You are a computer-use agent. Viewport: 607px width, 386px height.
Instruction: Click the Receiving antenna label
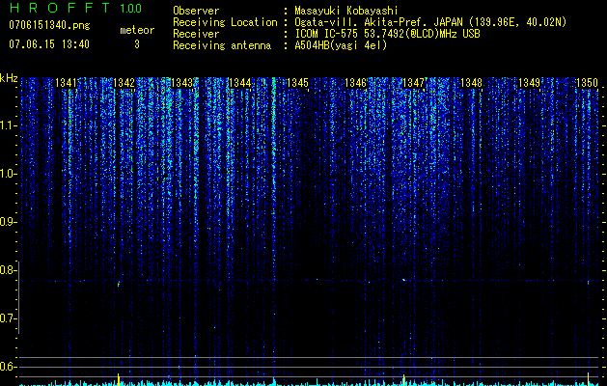222,45
